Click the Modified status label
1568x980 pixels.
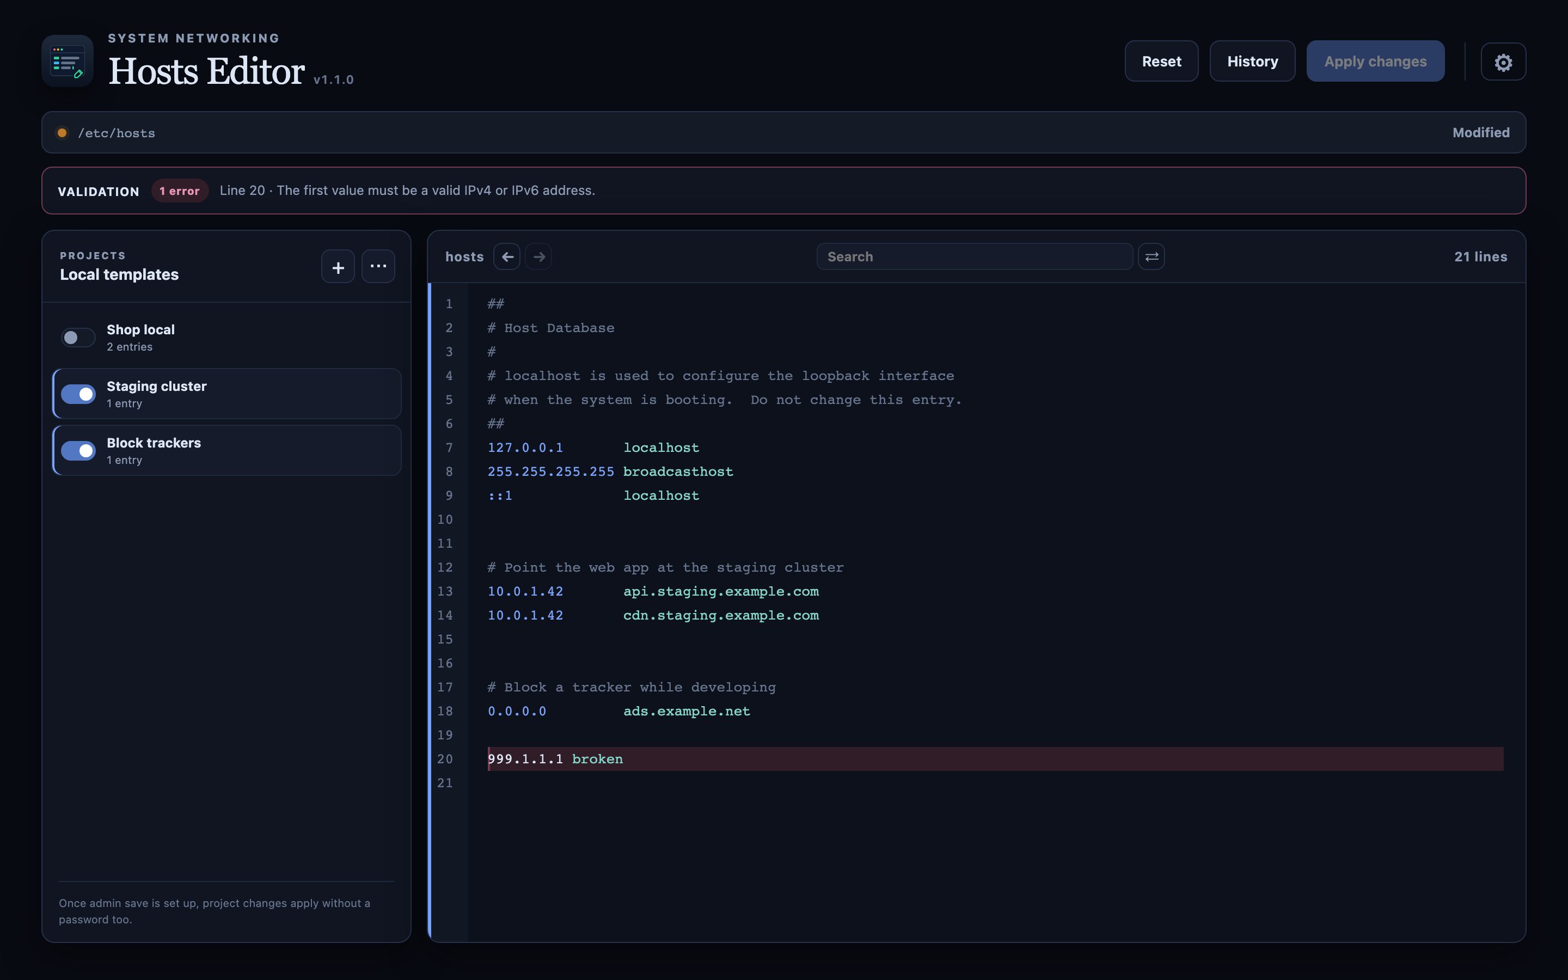point(1480,132)
